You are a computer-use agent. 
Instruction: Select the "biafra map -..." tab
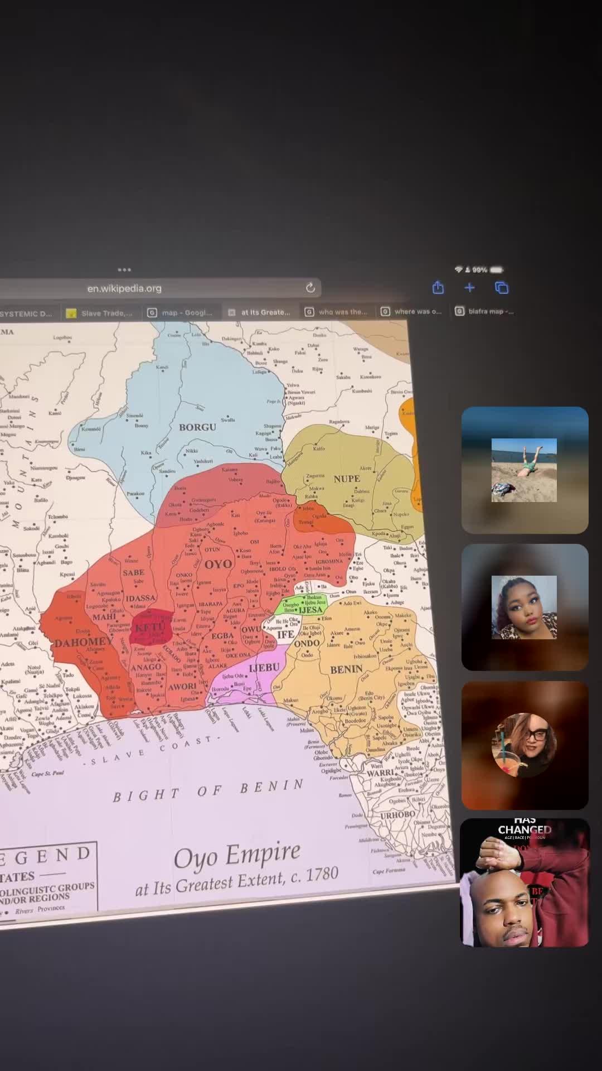[485, 311]
